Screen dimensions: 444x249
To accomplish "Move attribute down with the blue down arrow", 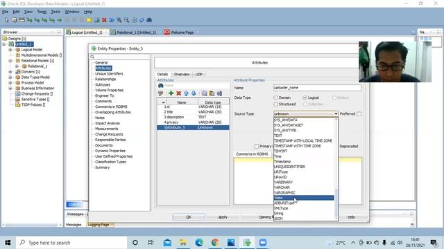I will 194,93.
